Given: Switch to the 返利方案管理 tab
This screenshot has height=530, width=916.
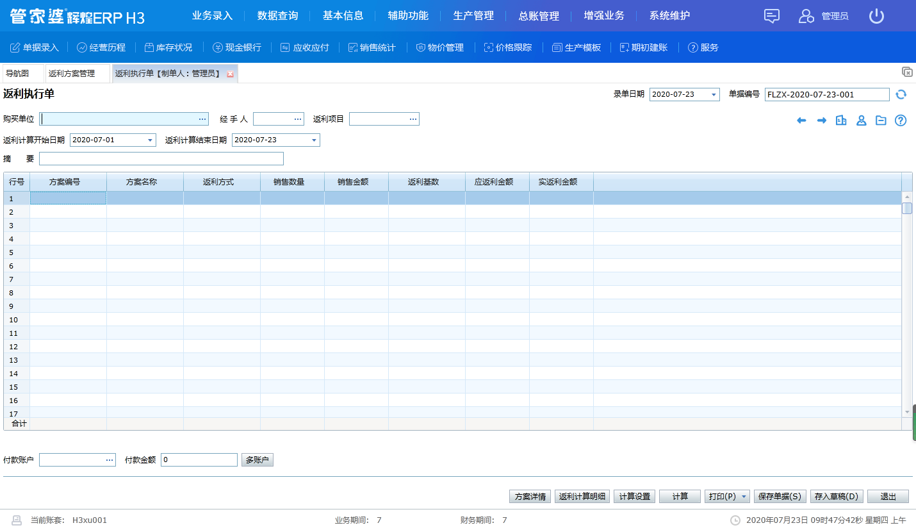Looking at the screenshot, I should [78, 74].
